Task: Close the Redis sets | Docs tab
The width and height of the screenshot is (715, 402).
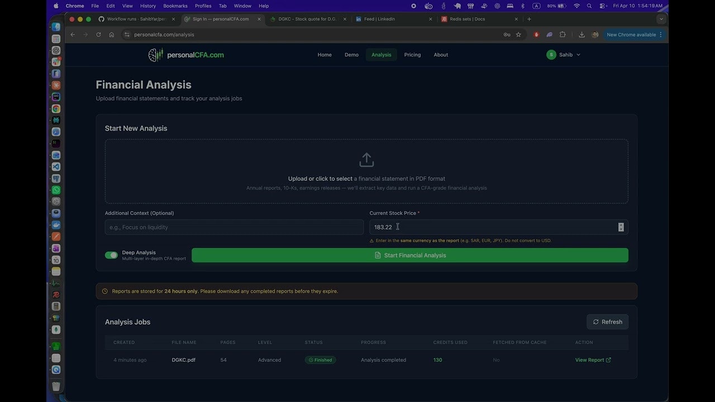Action: [516, 19]
